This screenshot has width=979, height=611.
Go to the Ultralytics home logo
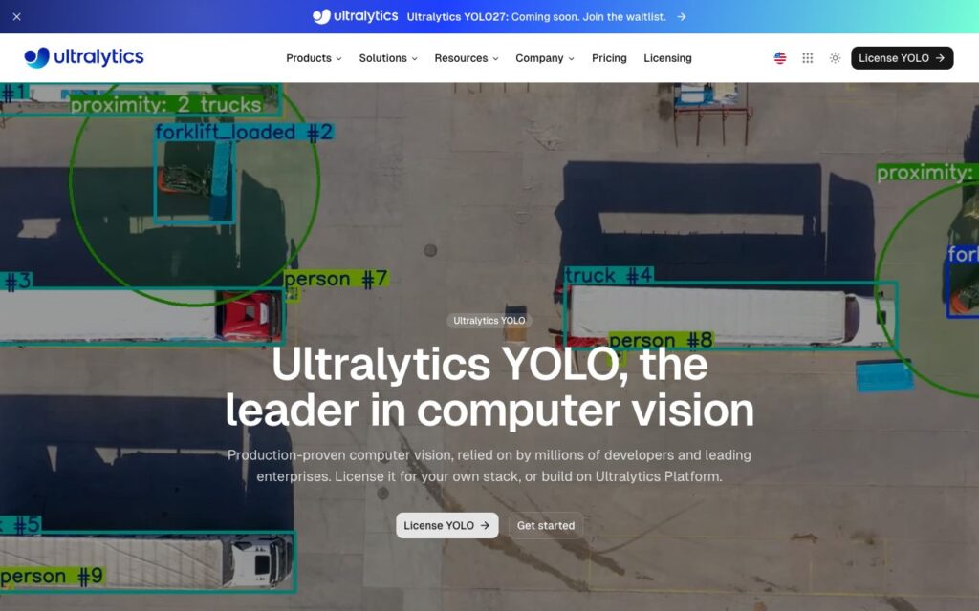coord(84,57)
